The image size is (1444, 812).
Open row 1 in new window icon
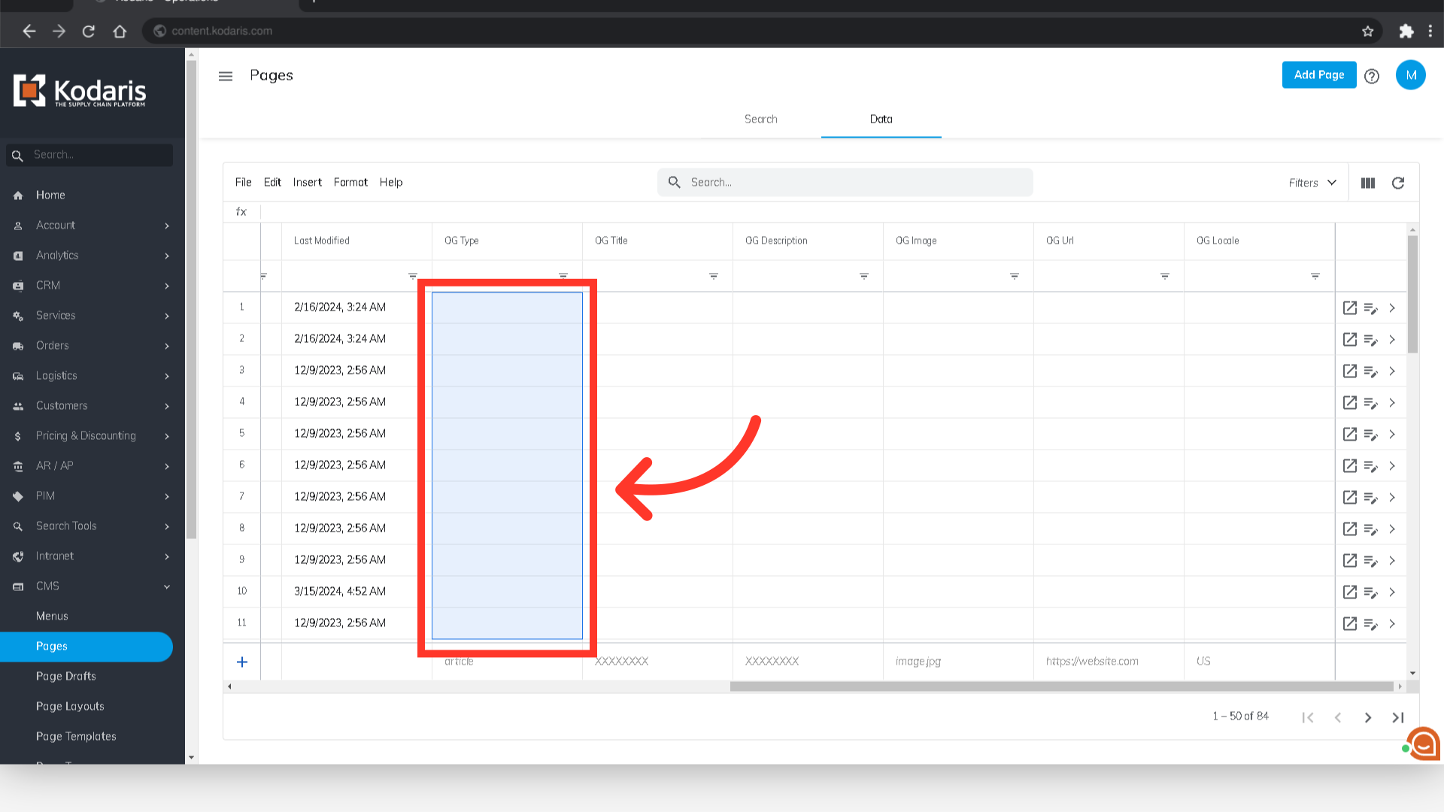click(1350, 308)
